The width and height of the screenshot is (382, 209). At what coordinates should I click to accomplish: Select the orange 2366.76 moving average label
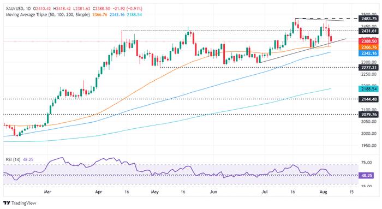[368, 47]
